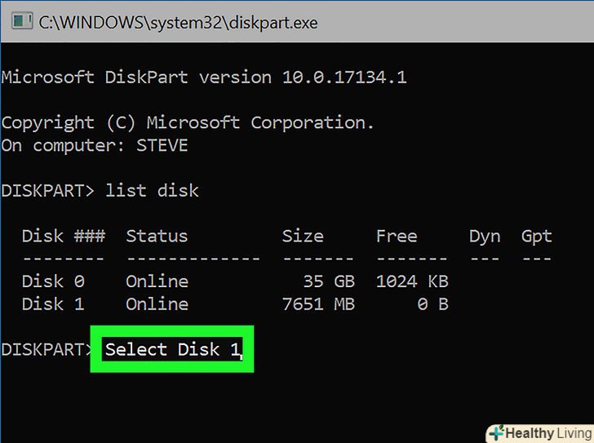594x443 pixels.
Task: Click the 'Disk ###' column header
Action: (64, 236)
